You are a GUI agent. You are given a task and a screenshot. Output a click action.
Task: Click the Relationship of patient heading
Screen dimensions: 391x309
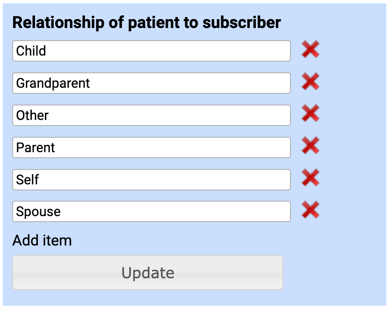point(146,22)
